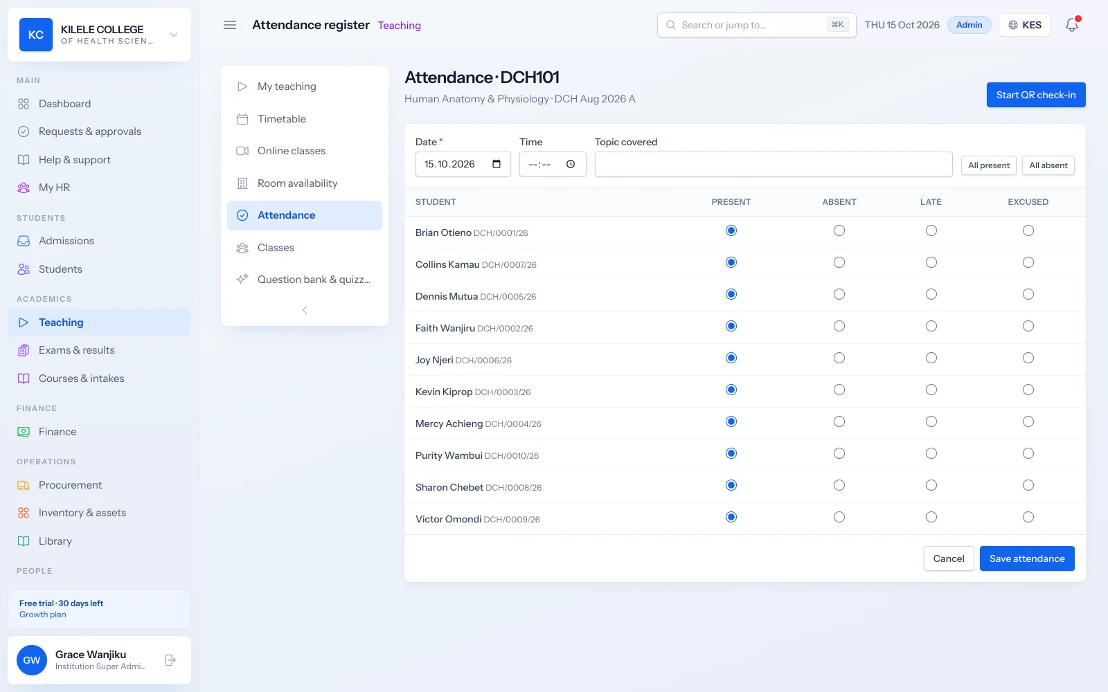Mark Mercy Achieng as absent
1108x692 pixels.
tap(839, 421)
